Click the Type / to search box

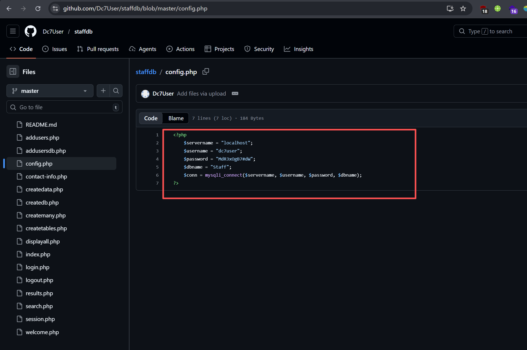coord(490,31)
